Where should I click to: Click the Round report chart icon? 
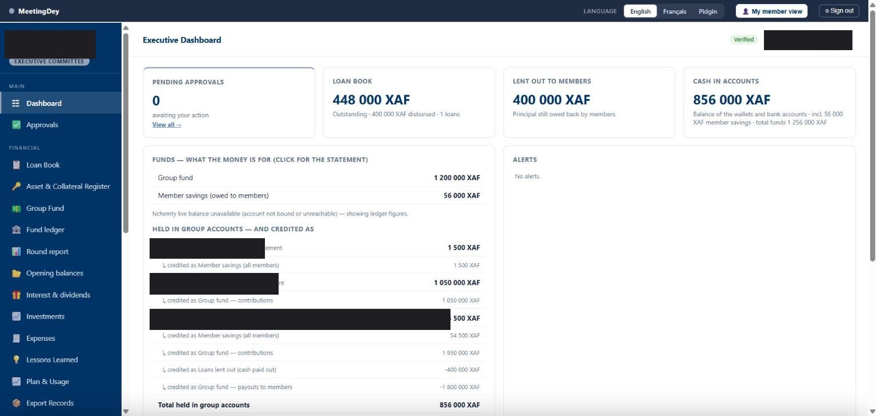[x=16, y=251]
